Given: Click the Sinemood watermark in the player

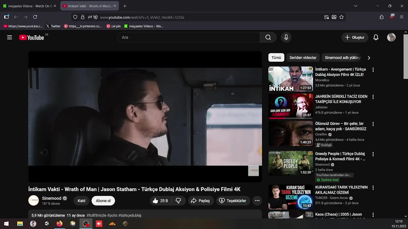Looking at the screenshot, I should coord(253,171).
